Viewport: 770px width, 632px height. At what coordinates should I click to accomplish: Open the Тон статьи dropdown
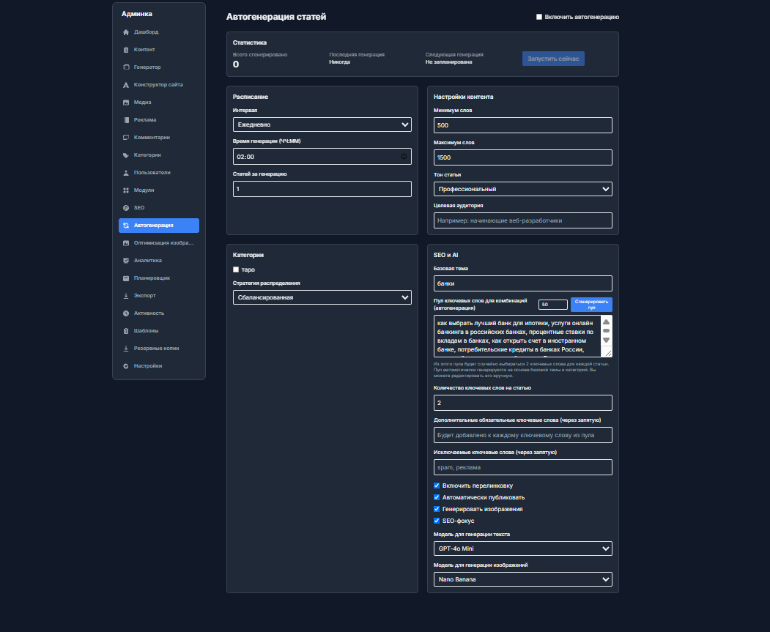point(523,189)
